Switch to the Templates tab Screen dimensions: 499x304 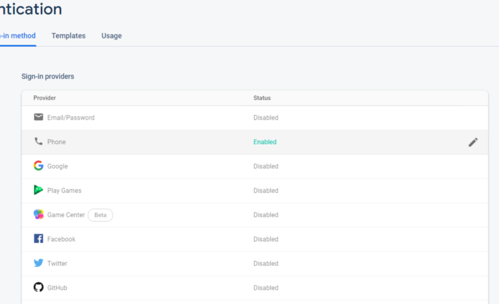68,36
